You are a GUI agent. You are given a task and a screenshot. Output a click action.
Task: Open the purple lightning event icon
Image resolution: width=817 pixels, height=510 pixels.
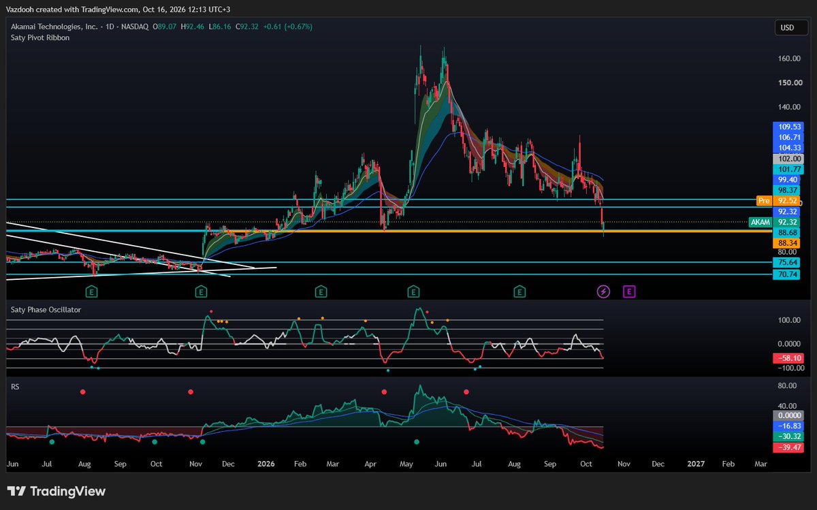[x=603, y=292]
